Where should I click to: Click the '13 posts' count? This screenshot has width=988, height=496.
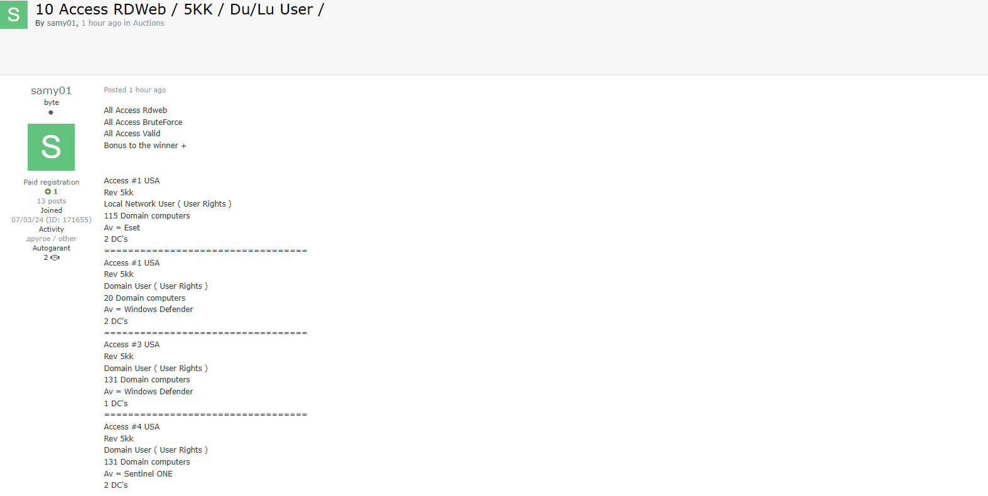coord(52,201)
